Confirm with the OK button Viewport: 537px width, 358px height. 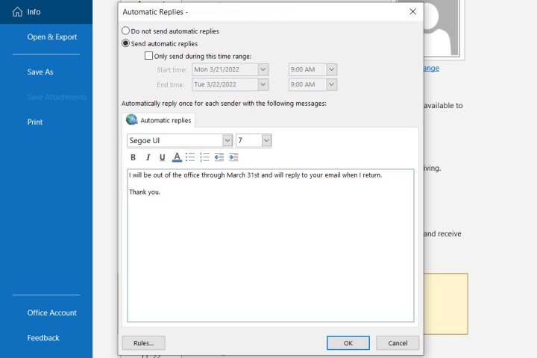(x=348, y=343)
